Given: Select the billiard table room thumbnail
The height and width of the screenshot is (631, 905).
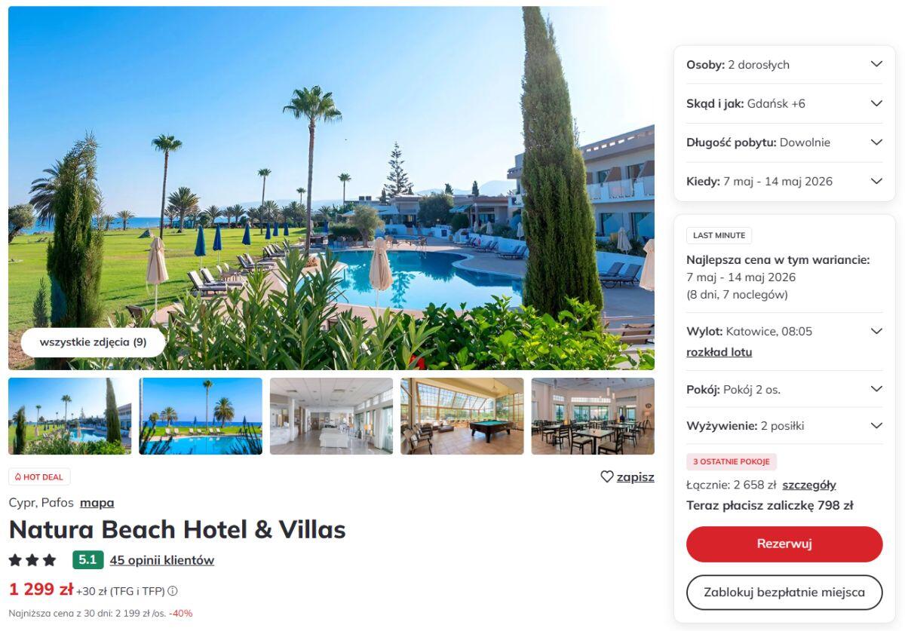Looking at the screenshot, I should pyautogui.click(x=462, y=416).
